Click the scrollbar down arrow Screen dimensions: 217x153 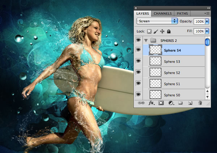(207, 97)
